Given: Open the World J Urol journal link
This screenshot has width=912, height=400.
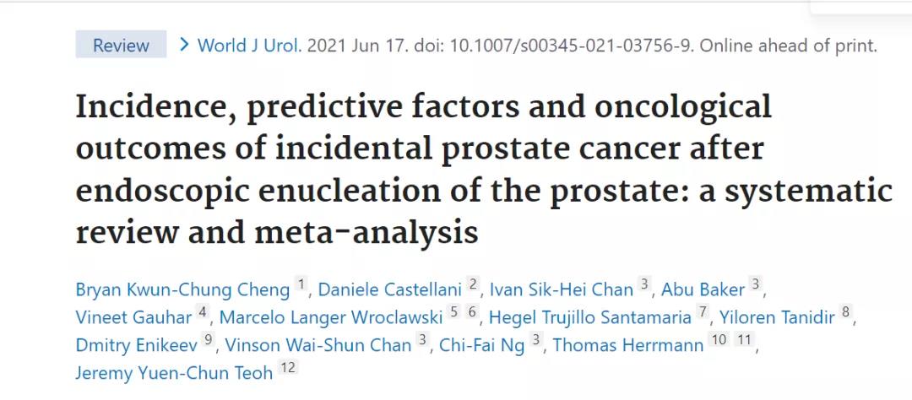Looking at the screenshot, I should click(x=249, y=46).
